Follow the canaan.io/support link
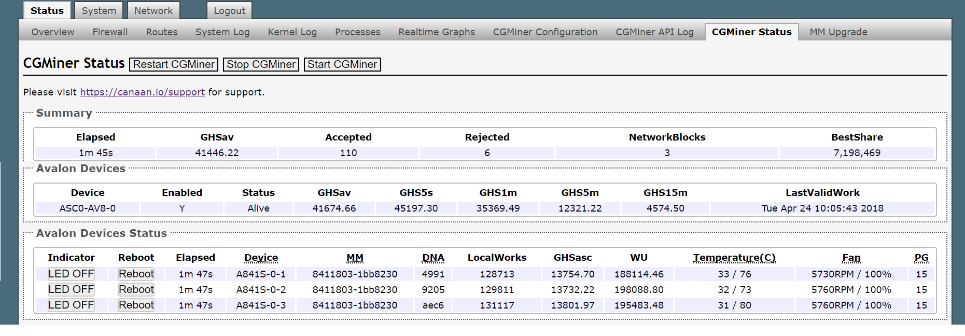The height and width of the screenshot is (336, 965). point(142,92)
